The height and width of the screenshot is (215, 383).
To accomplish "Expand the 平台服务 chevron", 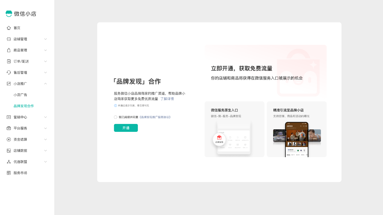I will (x=45, y=128).
